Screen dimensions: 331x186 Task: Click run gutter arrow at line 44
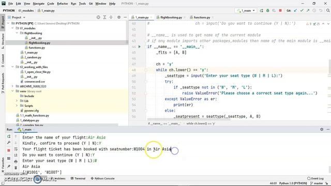point(139,47)
